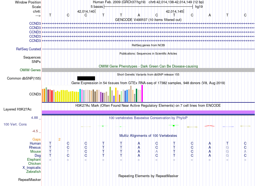Open Multiz Alignments of 100 Vertebrates title
Viewport: 255px width, 186px height.
pyautogui.click(x=148, y=135)
